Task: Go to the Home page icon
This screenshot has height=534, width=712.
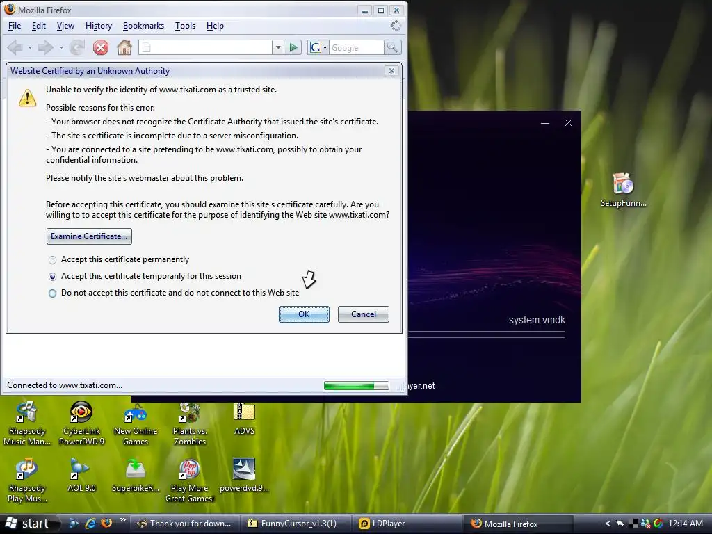Action: pos(124,47)
